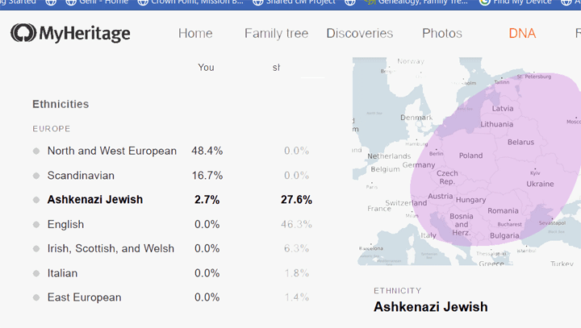Image resolution: width=581 pixels, height=328 pixels.
Task: Click the globe icon before Shared cM Project bookmark
Action: coord(258,2)
